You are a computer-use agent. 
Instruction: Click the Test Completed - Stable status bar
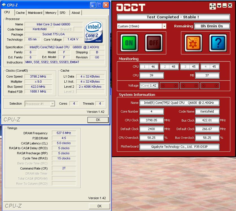173,17
